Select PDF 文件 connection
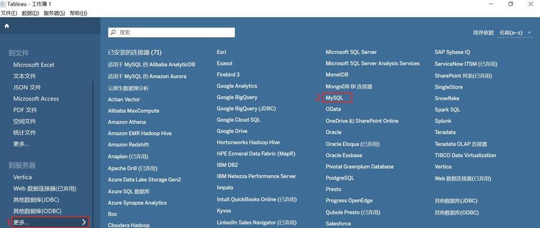The height and width of the screenshot is (228, 540). [x=25, y=110]
